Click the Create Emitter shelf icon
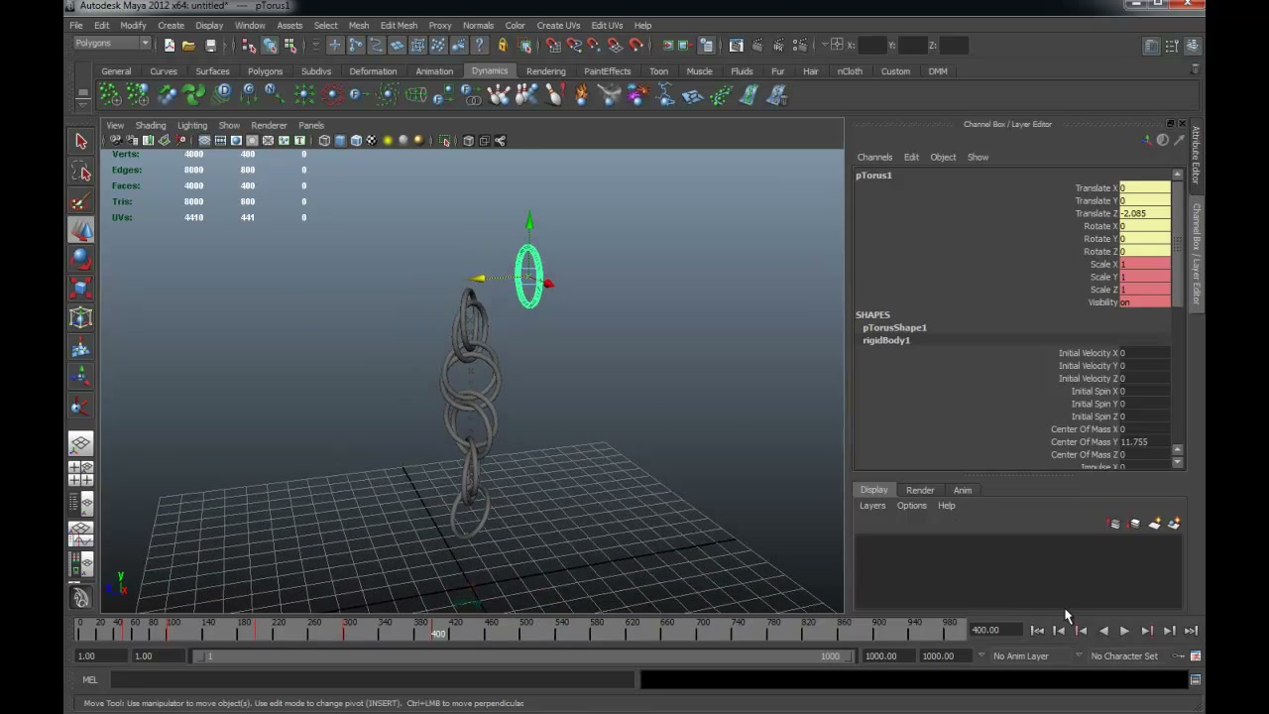This screenshot has height=714, width=1269. pos(110,95)
